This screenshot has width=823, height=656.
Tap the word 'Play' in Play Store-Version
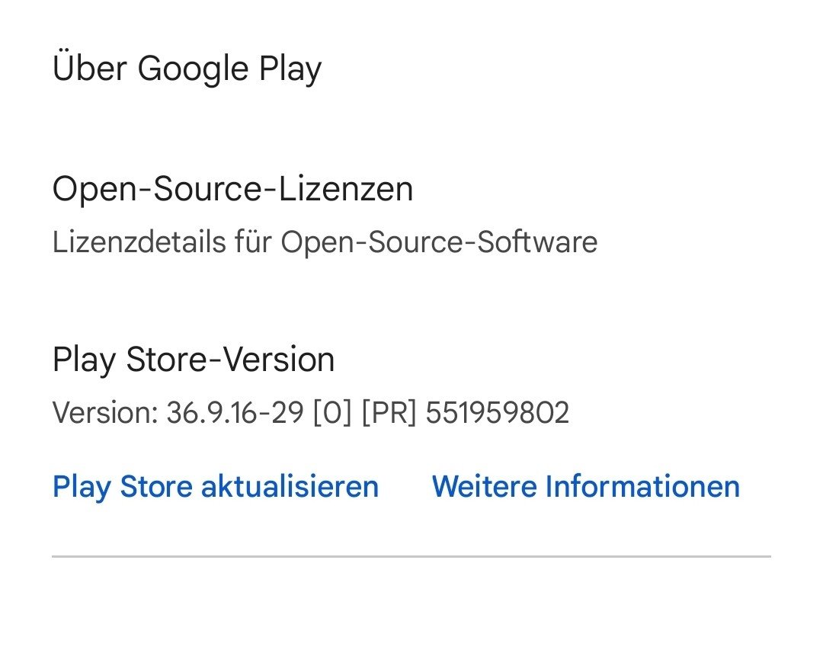(x=84, y=360)
